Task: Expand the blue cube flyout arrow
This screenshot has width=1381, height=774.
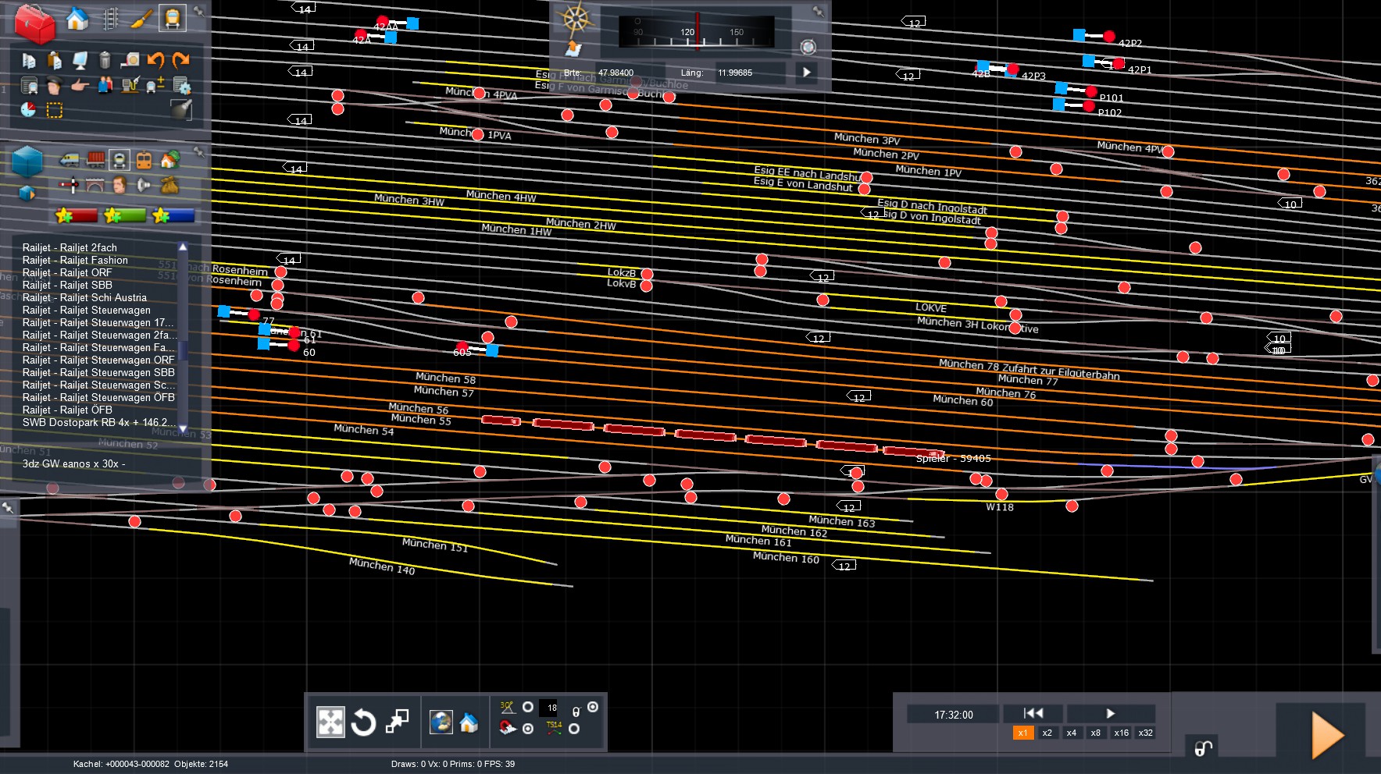Action: (27, 193)
